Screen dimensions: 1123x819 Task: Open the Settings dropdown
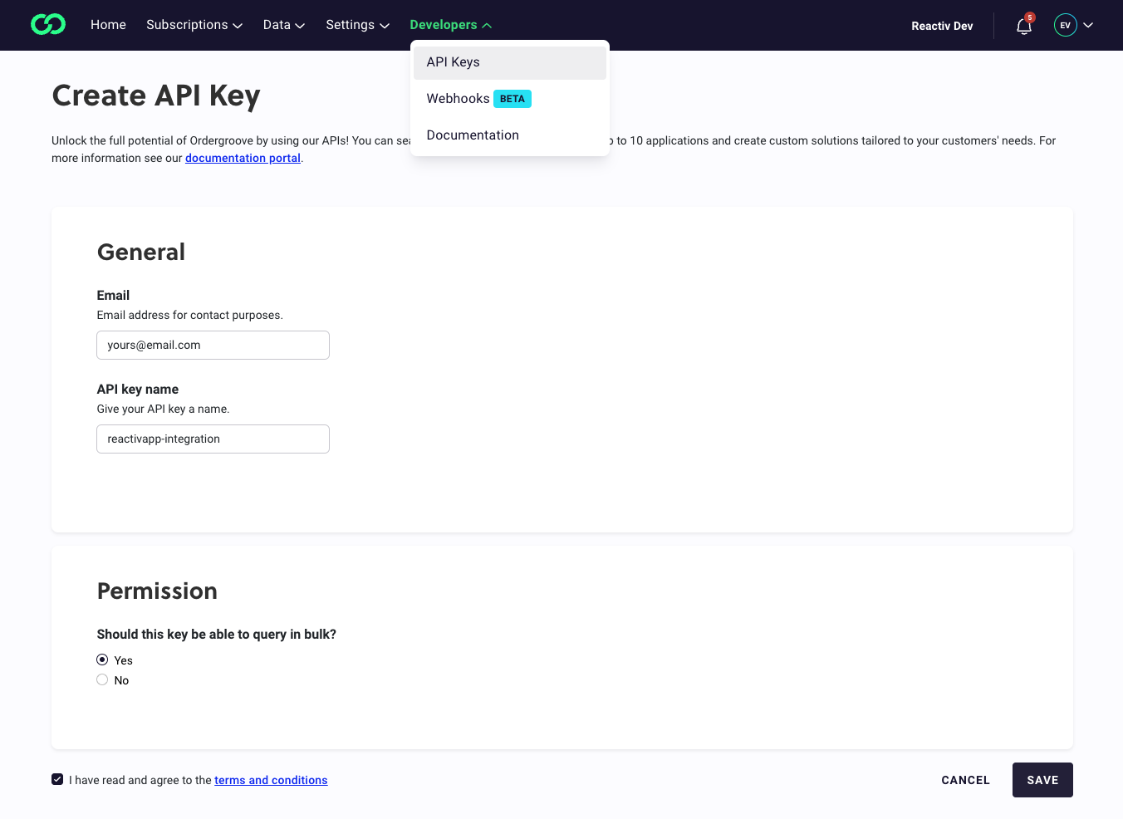pyautogui.click(x=357, y=25)
